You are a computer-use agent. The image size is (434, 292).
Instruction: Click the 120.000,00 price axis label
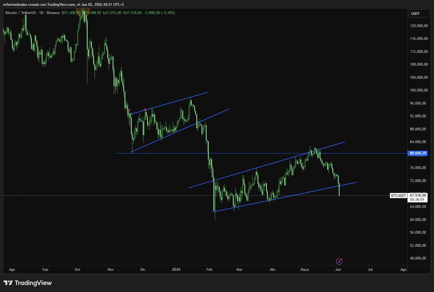coord(419,26)
